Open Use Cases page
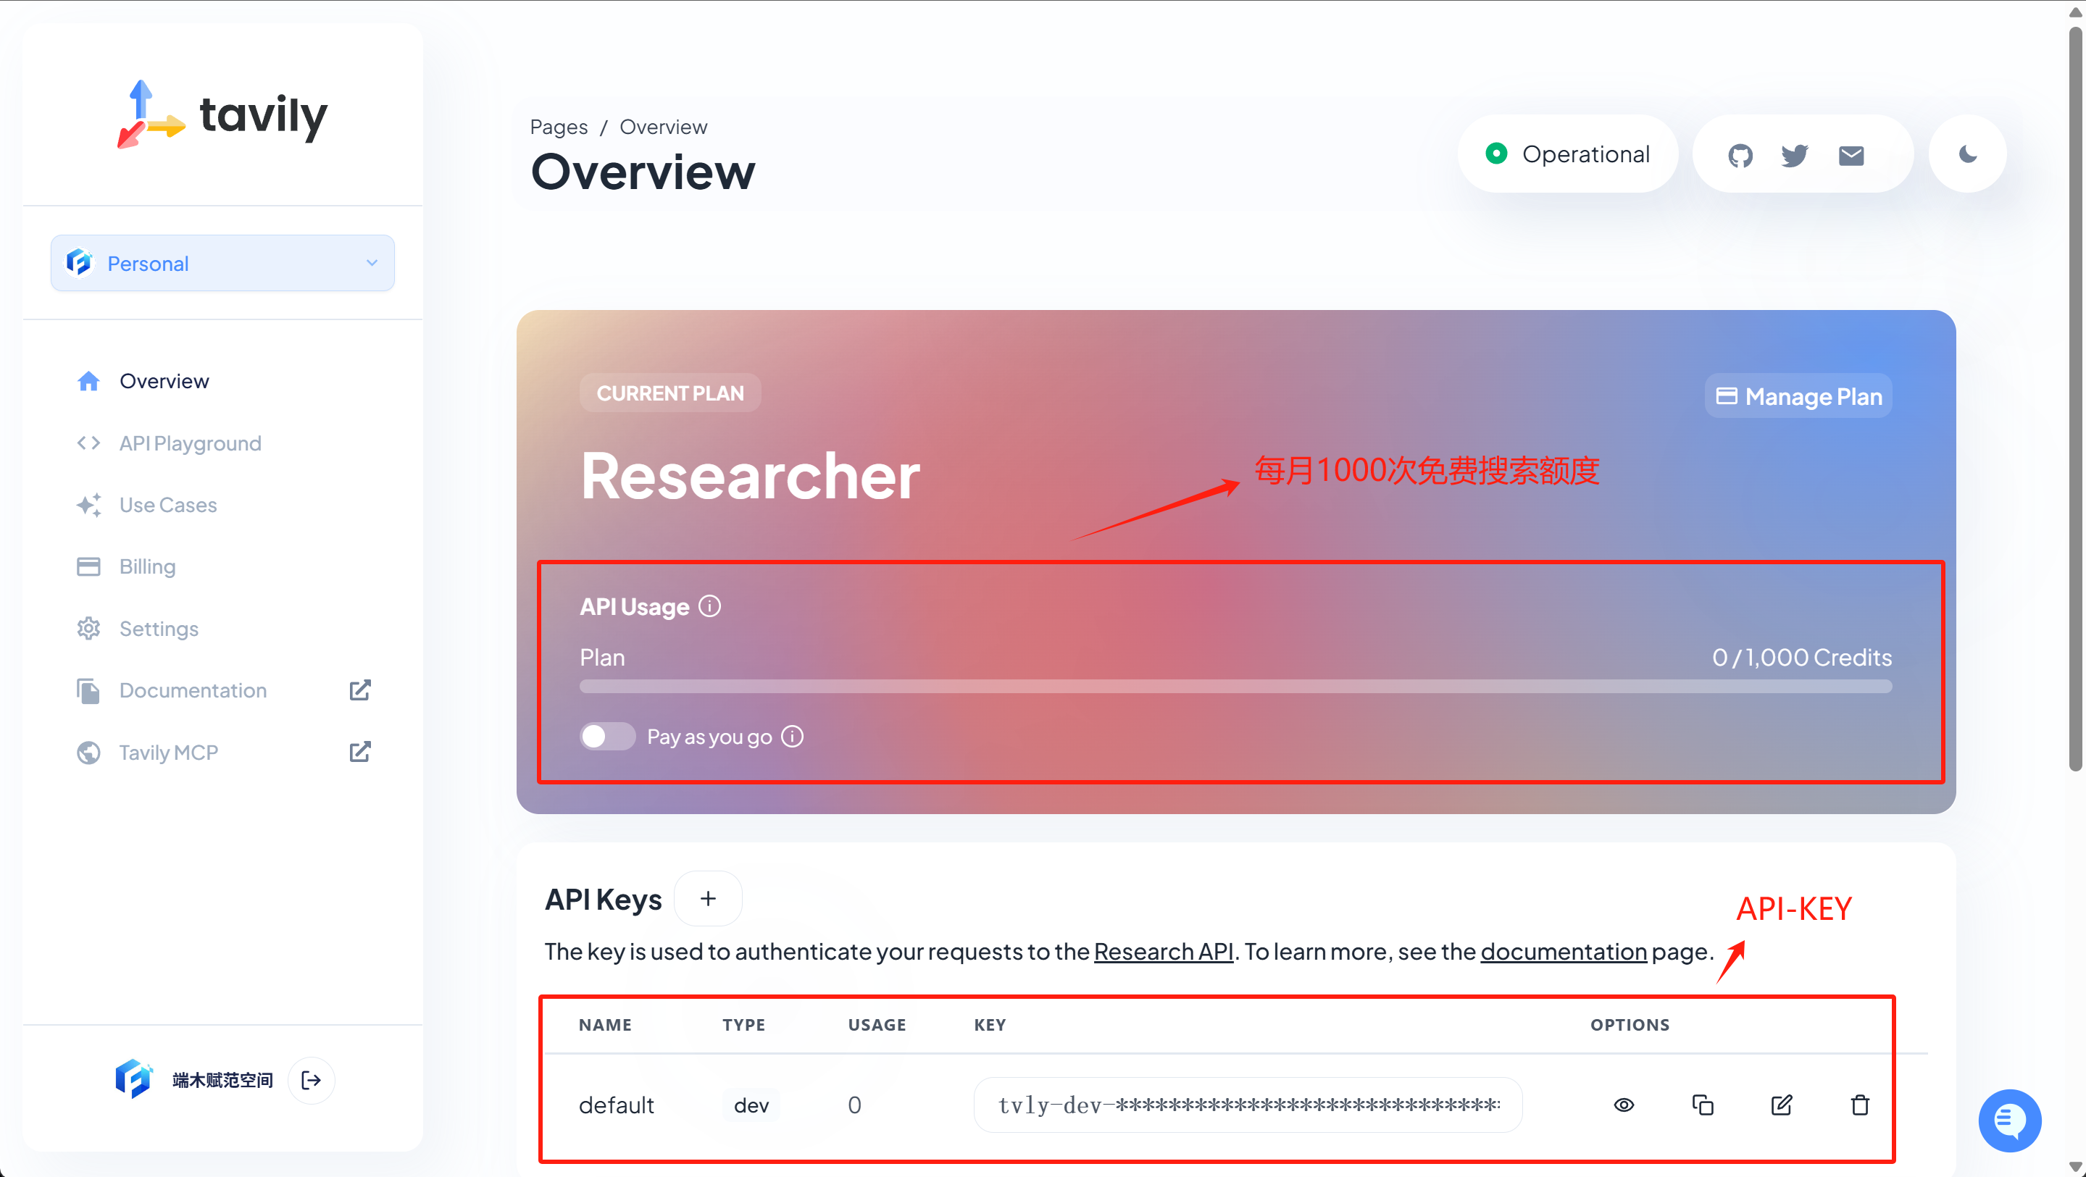This screenshot has height=1177, width=2086. (167, 505)
